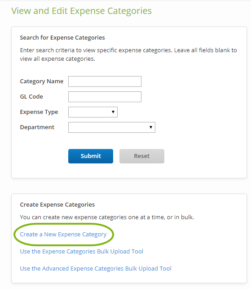The image size is (251, 289).
Task: Click the Expense Type field label
Action: pyautogui.click(x=39, y=112)
